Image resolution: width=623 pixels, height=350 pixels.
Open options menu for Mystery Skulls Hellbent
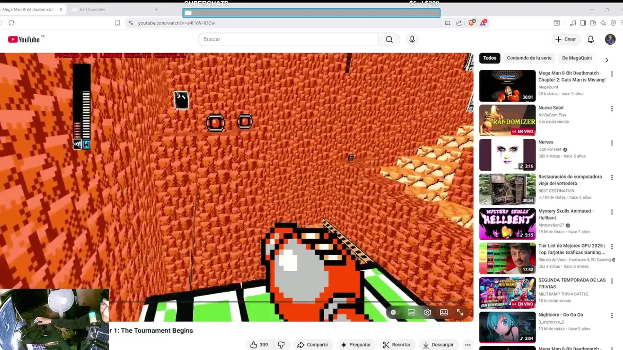coord(612,212)
